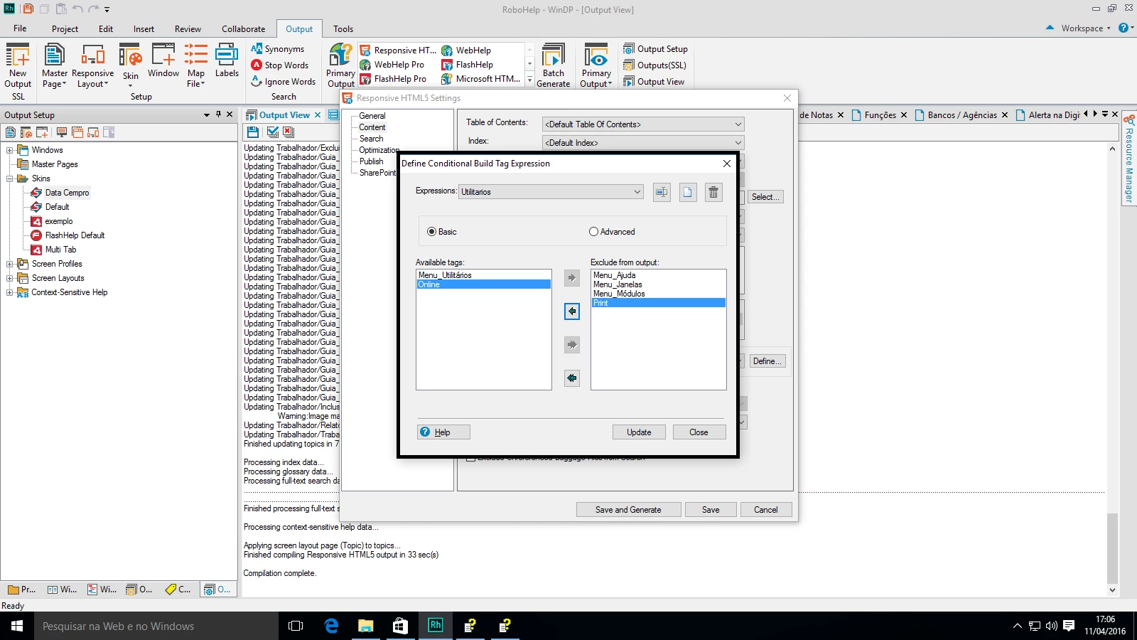This screenshot has height=640, width=1137.
Task: Open the Primary Output eye-icon view button
Action: pos(596,65)
